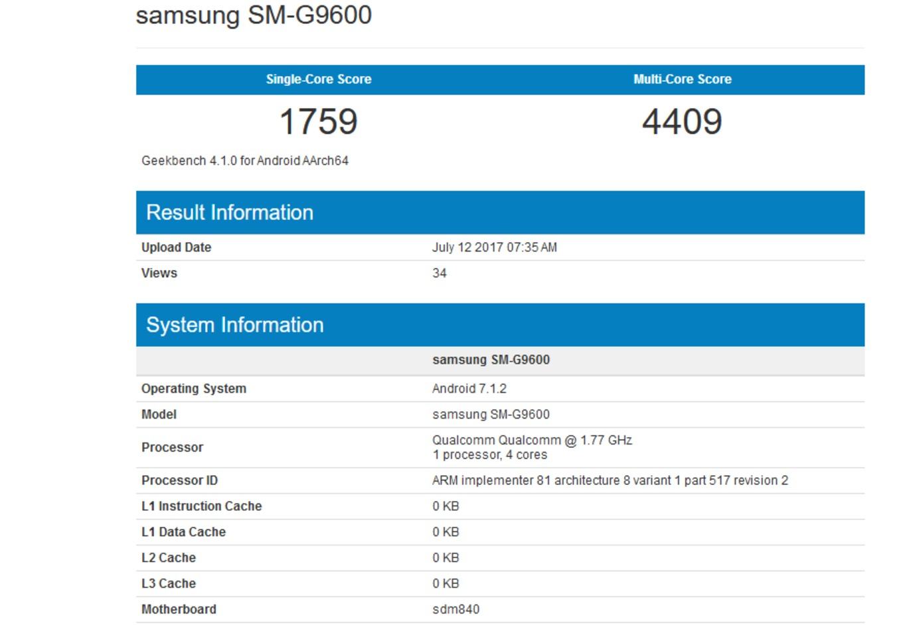Screen dimensions: 903x625
Task: Select the 'July 12 2017 07:35 AM' value
Action: (x=495, y=247)
